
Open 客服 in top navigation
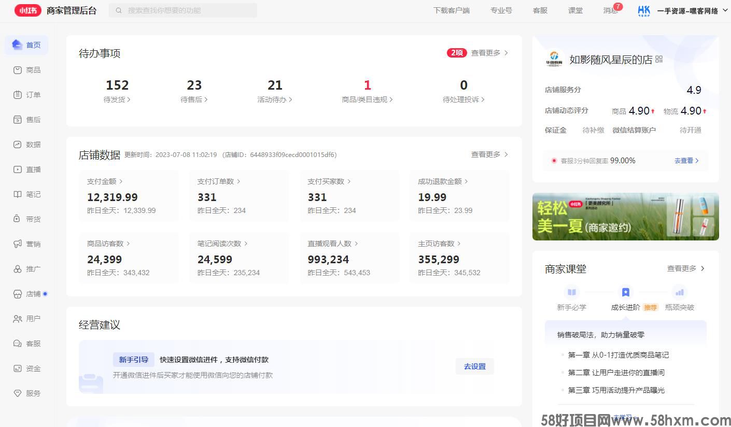pyautogui.click(x=540, y=10)
